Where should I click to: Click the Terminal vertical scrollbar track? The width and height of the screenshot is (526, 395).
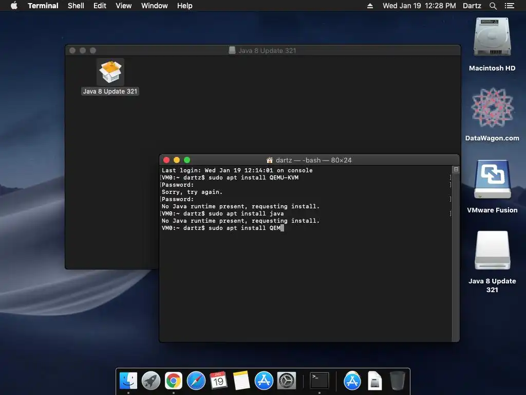click(x=456, y=257)
